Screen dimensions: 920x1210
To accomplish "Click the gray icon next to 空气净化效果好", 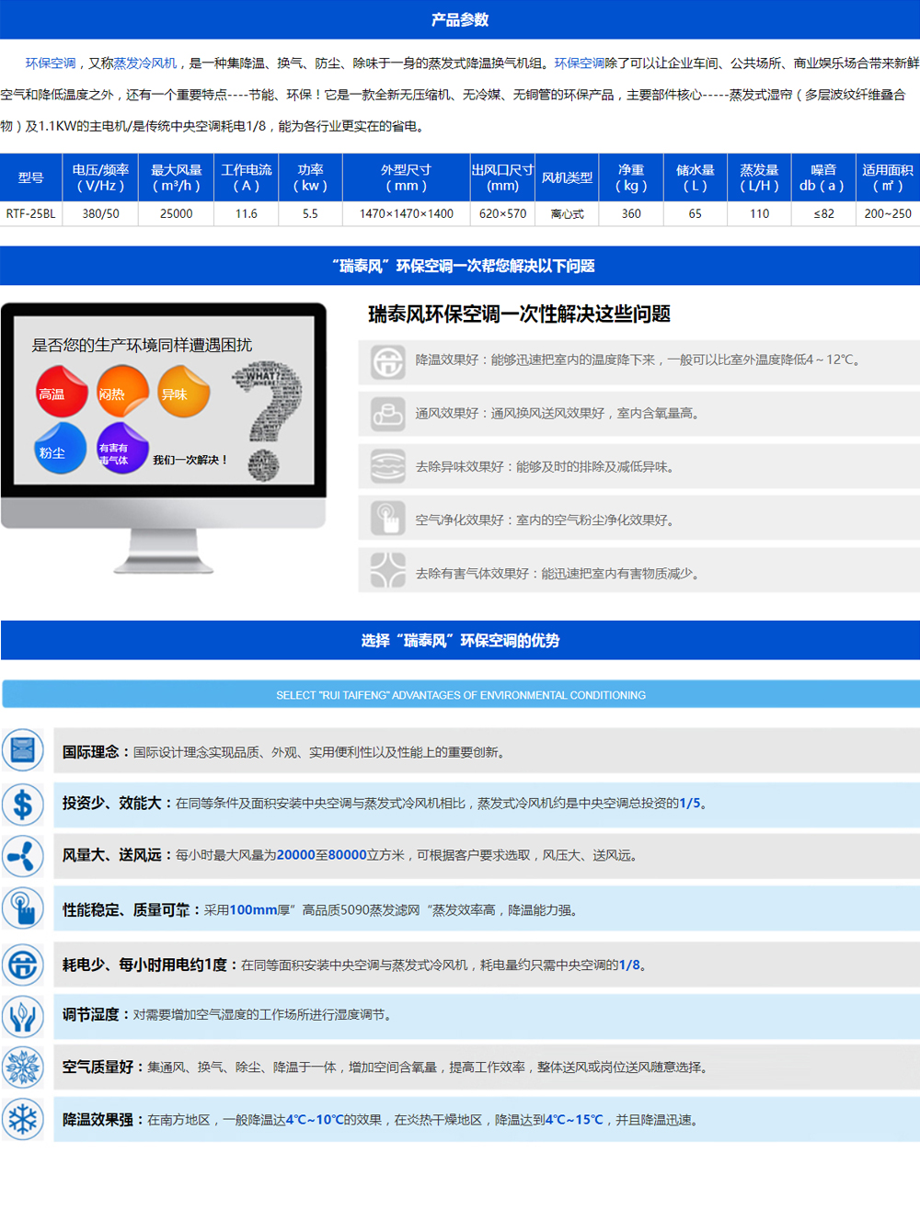I will coord(387,519).
